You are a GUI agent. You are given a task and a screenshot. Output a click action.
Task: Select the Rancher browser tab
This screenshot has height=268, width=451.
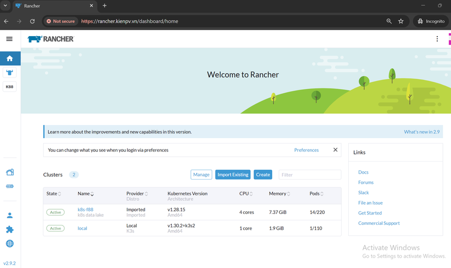55,6
